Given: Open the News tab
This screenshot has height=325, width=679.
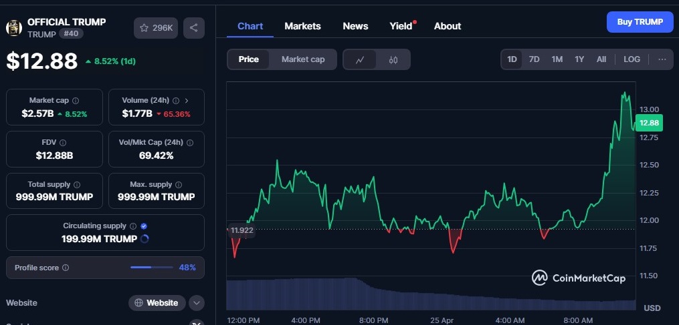Looking at the screenshot, I should tap(355, 26).
